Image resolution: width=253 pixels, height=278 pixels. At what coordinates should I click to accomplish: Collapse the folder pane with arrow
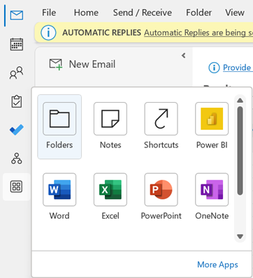(184, 55)
